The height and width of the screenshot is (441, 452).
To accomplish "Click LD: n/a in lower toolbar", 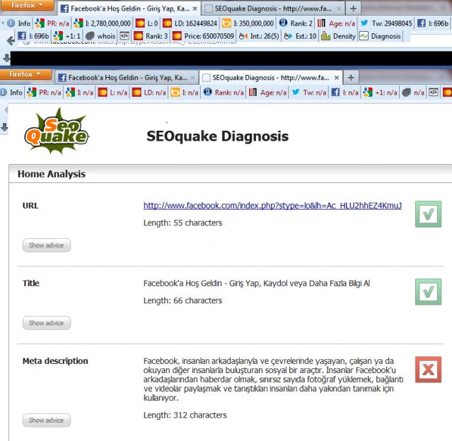I will pos(149,93).
